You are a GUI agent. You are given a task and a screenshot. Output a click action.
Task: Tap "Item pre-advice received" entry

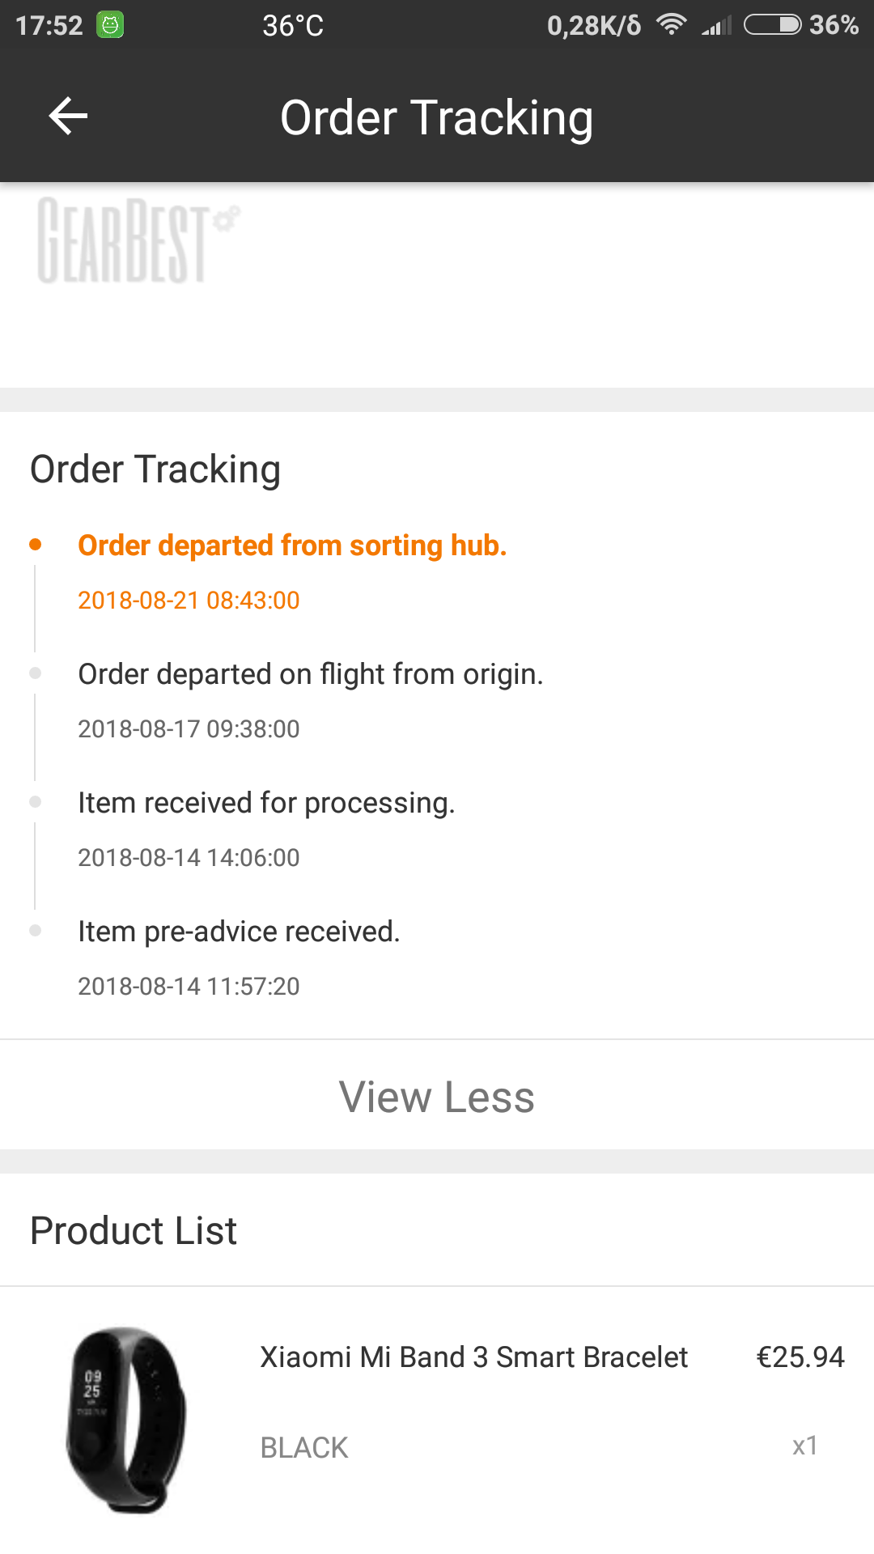239,932
